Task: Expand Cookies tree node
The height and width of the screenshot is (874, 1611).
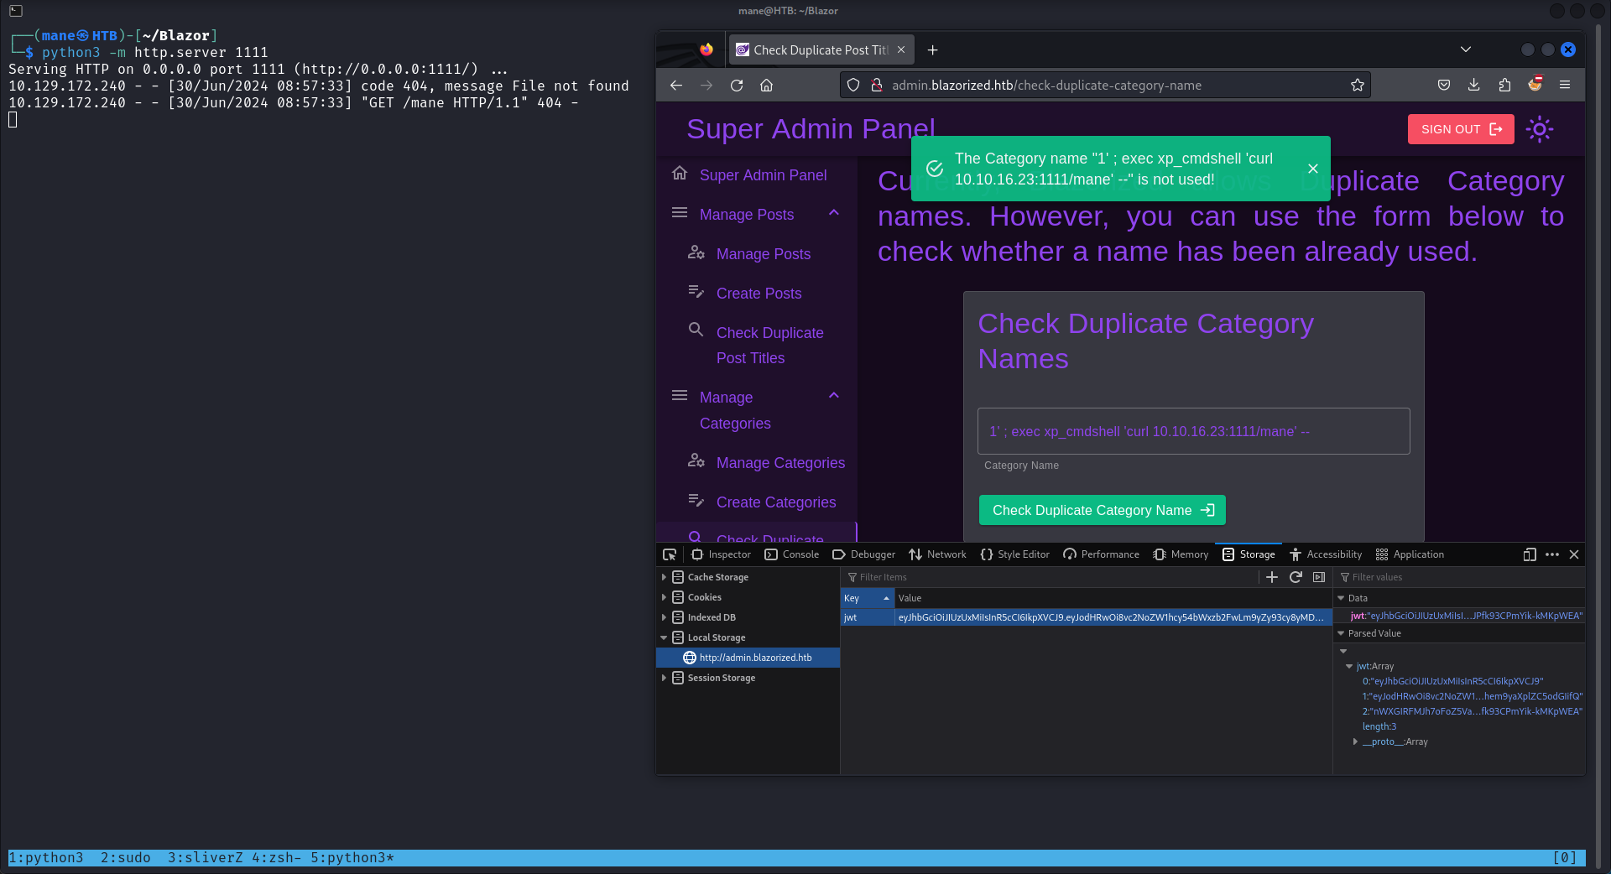Action: (664, 597)
